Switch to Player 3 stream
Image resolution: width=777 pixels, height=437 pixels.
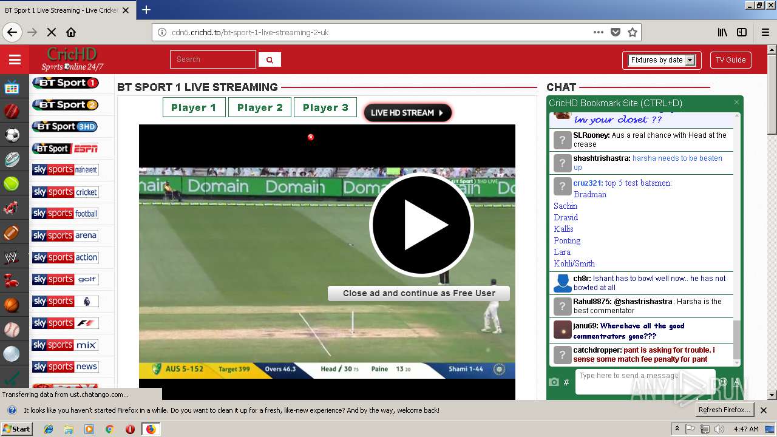(325, 107)
